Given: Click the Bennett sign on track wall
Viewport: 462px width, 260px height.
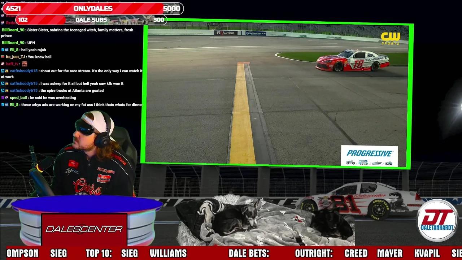Looking at the screenshot, I should click(256, 33).
